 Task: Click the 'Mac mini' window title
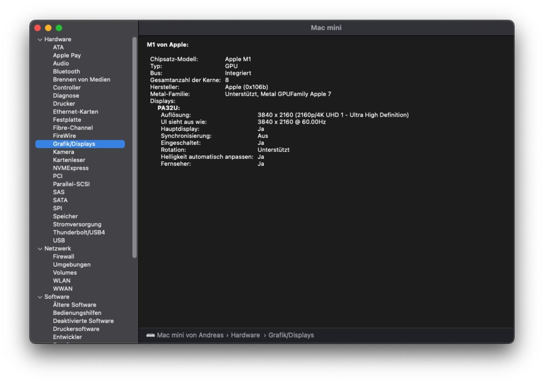(x=326, y=28)
